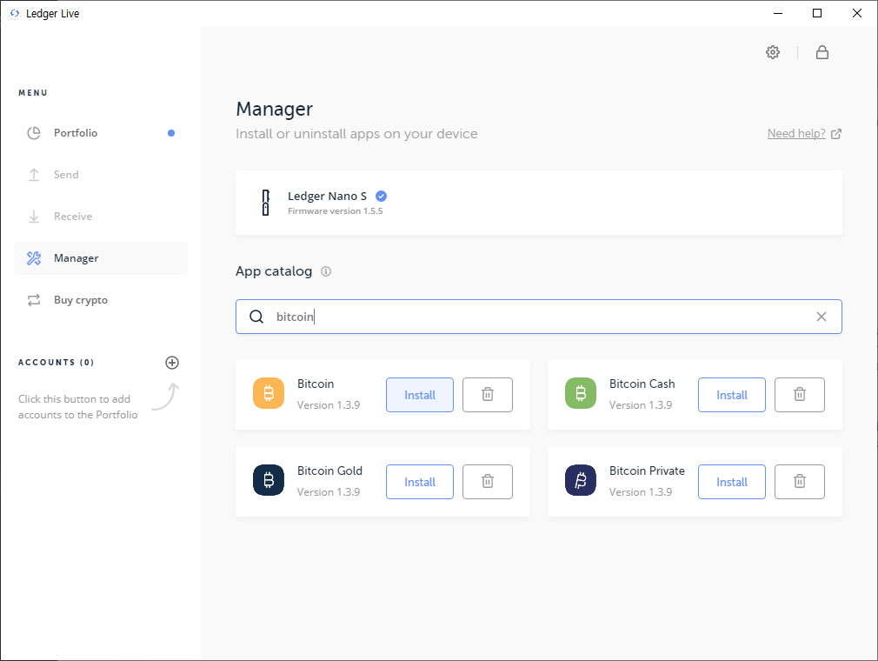Viewport: 878px width, 661px height.
Task: Open the Manager menu item
Action: click(101, 258)
